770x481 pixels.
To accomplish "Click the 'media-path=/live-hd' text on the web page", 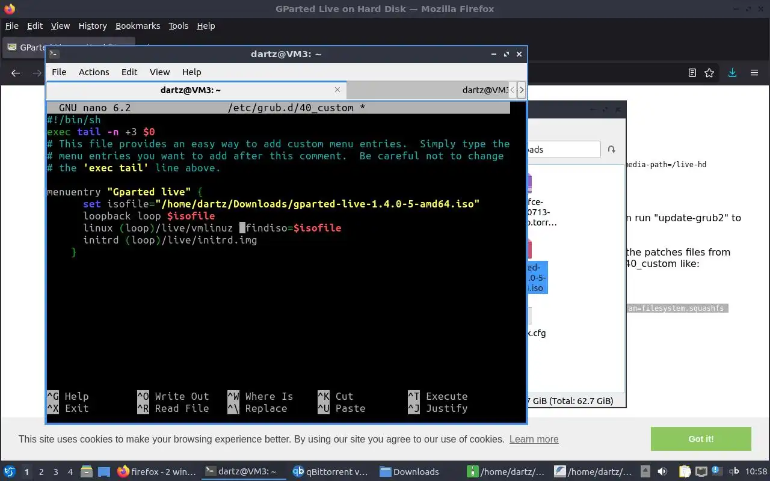I will click(666, 164).
